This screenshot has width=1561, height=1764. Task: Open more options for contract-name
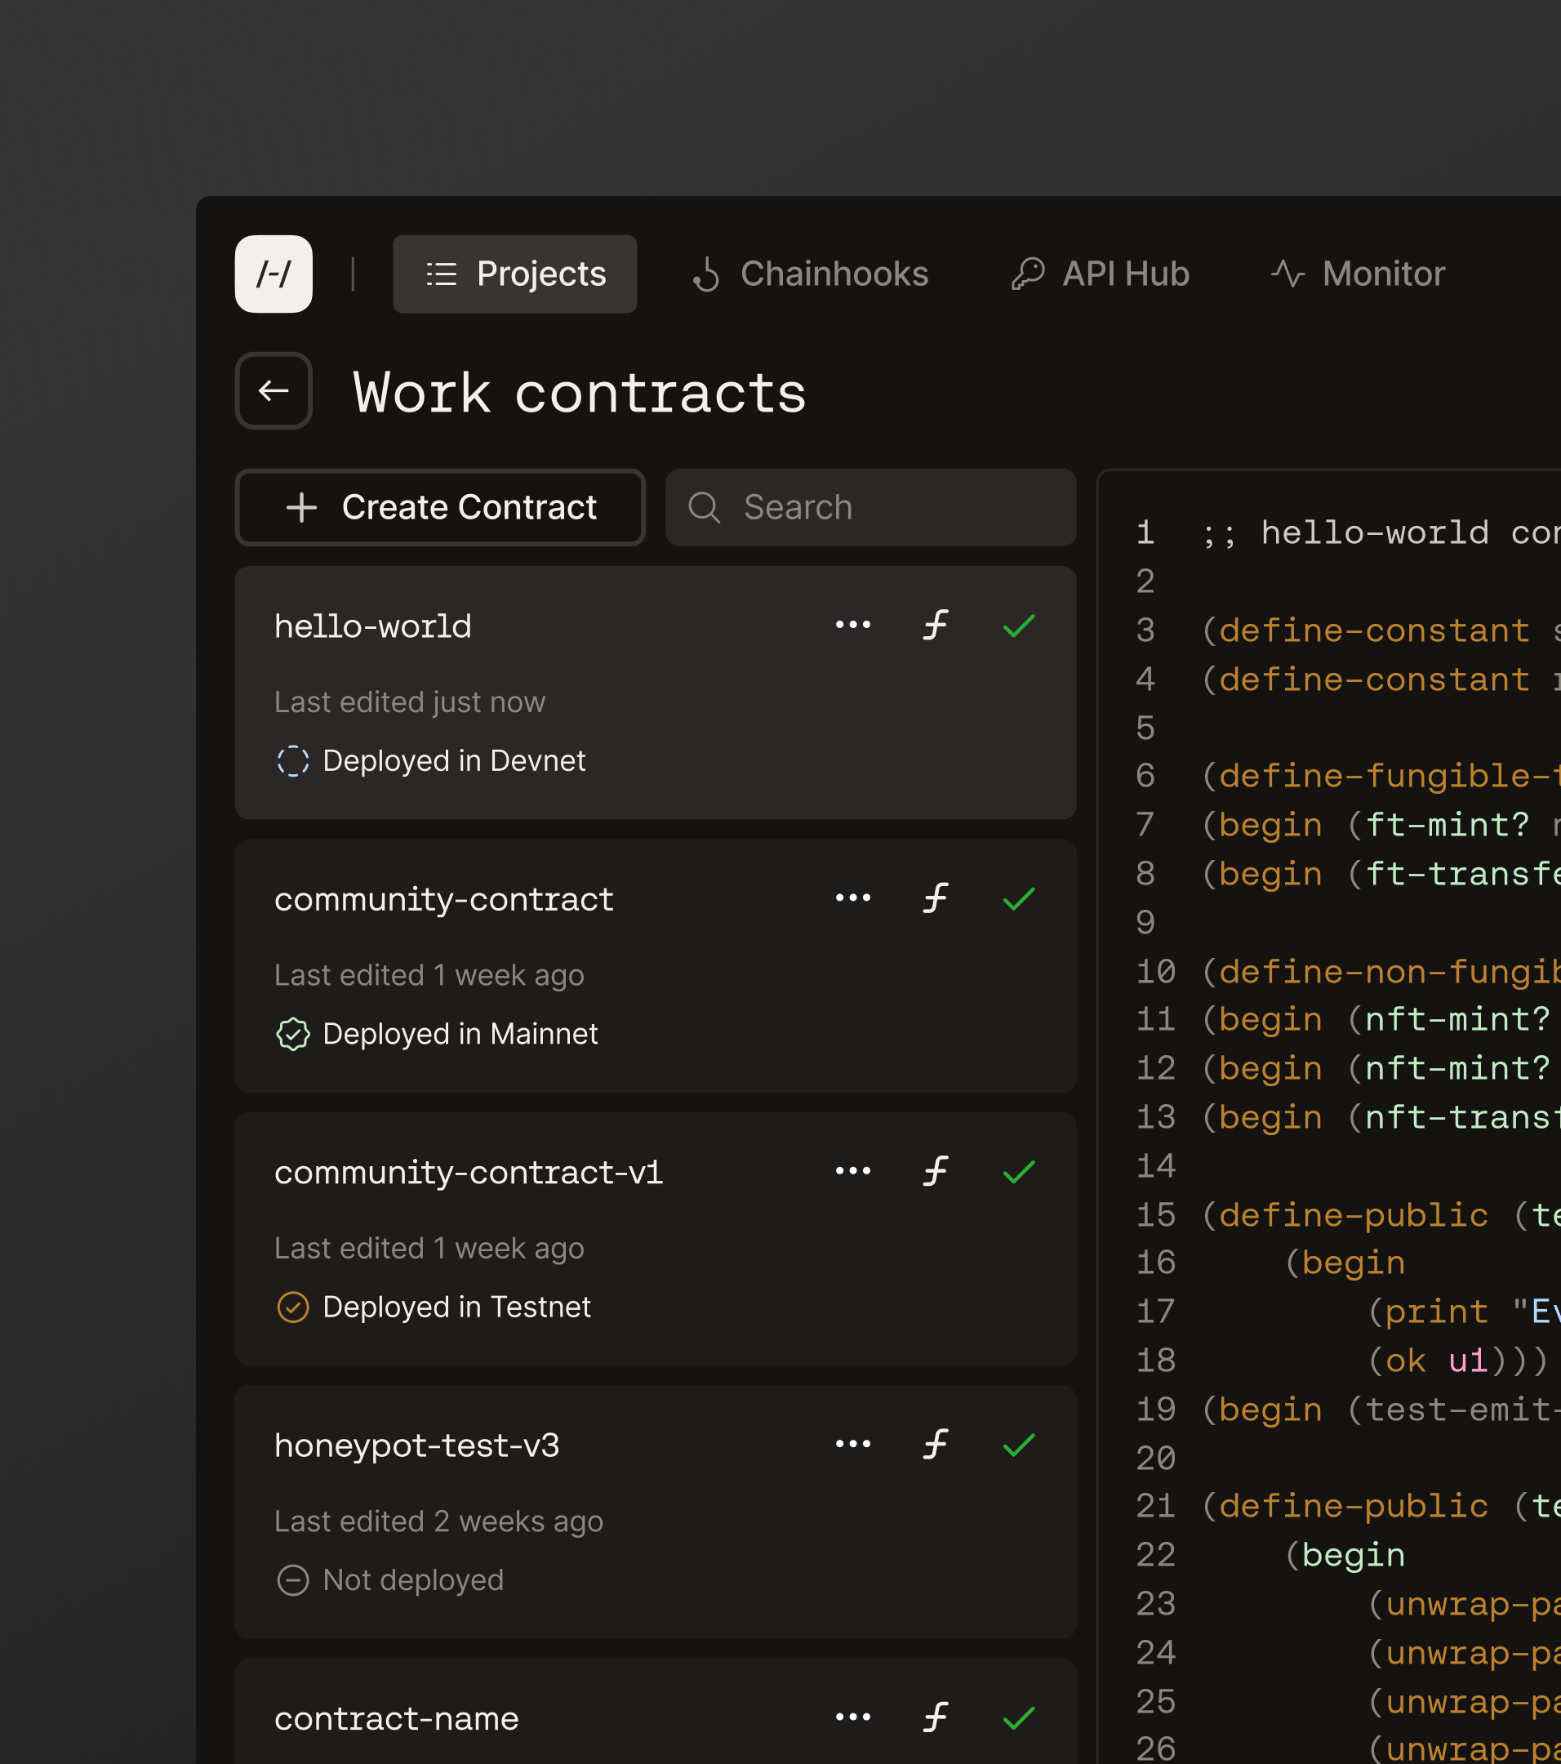tap(852, 1717)
